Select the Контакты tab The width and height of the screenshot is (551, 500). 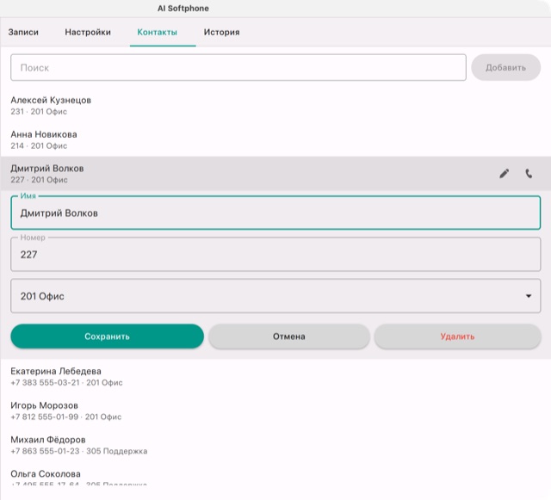[x=157, y=32]
